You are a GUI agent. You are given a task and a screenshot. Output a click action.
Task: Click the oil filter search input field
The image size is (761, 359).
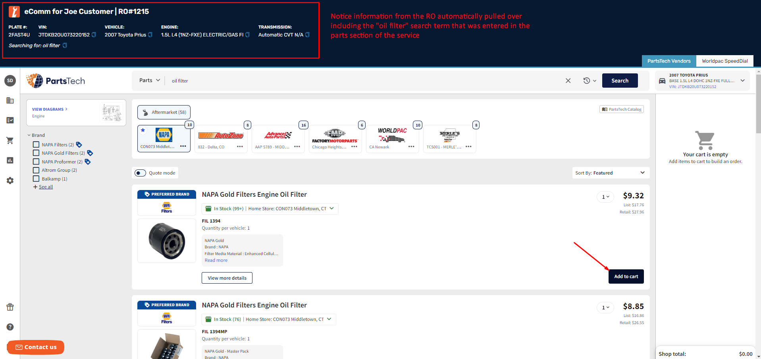click(365, 81)
